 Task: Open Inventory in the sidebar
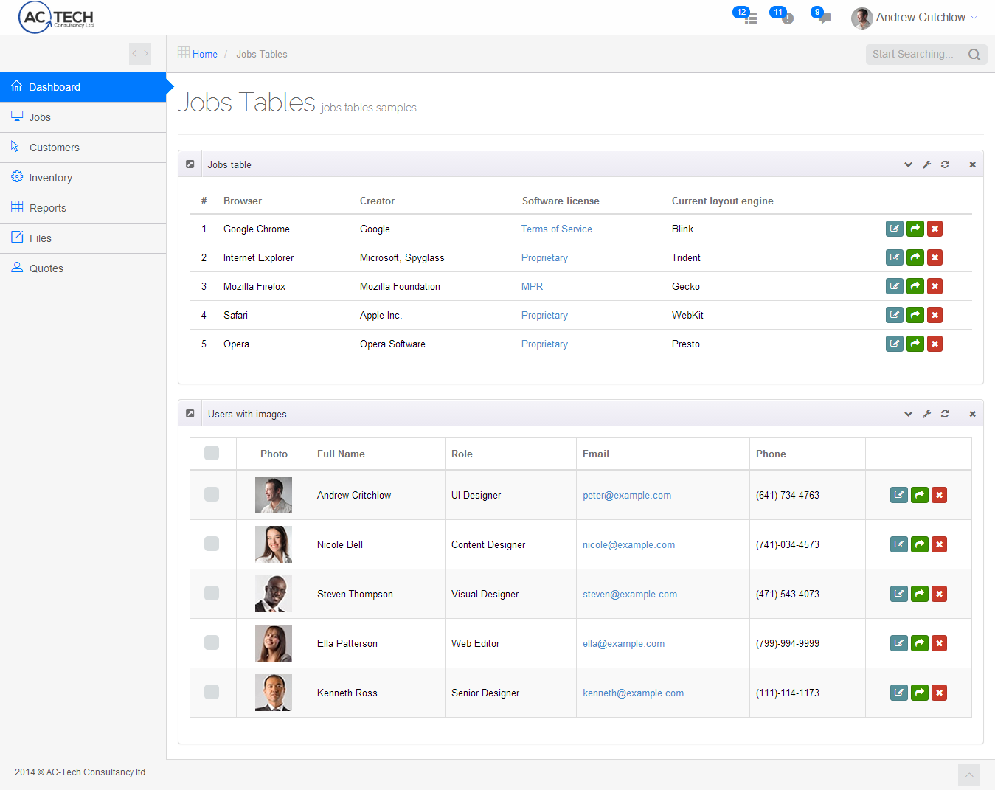point(83,178)
